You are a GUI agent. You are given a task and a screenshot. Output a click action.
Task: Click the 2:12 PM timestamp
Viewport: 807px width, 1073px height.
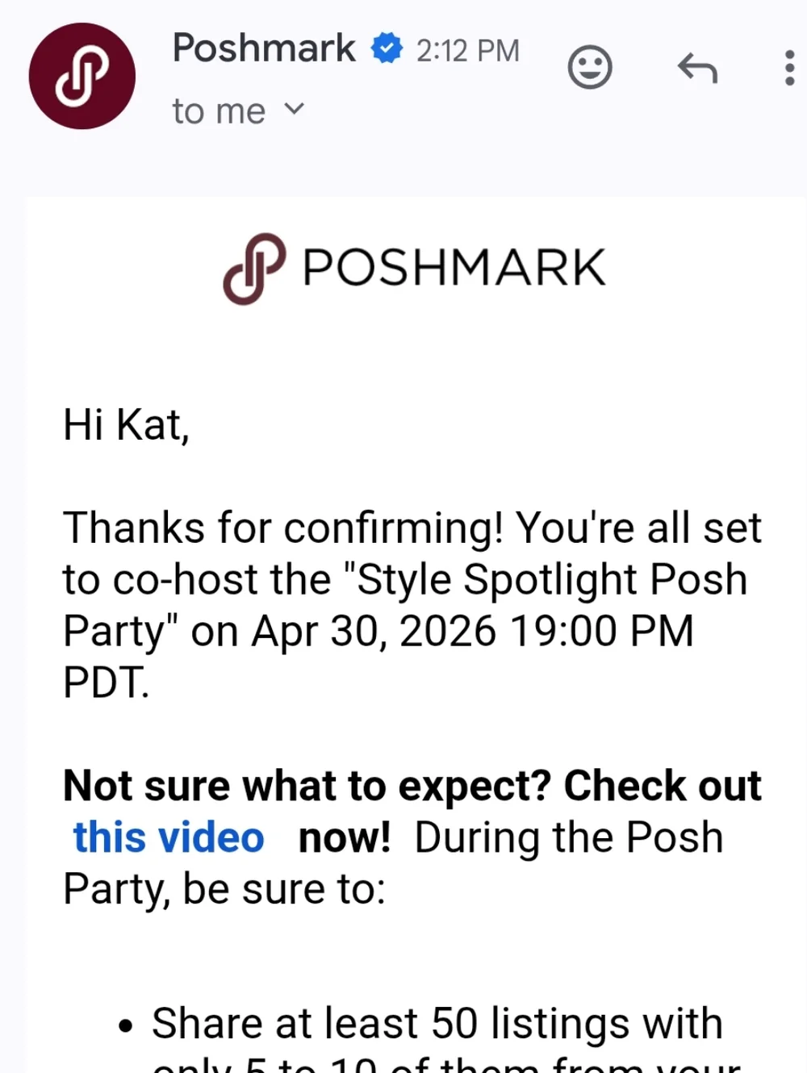click(468, 50)
